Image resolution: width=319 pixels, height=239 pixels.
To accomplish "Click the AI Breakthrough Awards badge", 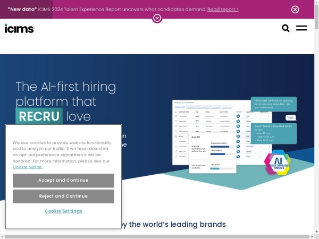I will [x=278, y=163].
